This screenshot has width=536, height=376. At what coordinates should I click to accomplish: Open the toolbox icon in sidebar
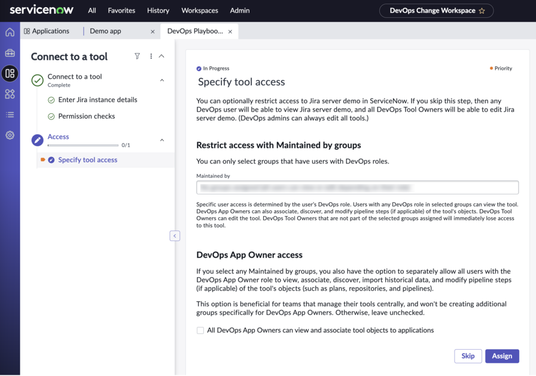tap(10, 53)
